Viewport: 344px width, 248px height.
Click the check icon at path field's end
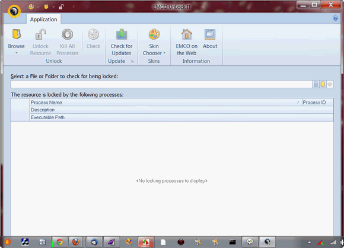[x=330, y=84]
